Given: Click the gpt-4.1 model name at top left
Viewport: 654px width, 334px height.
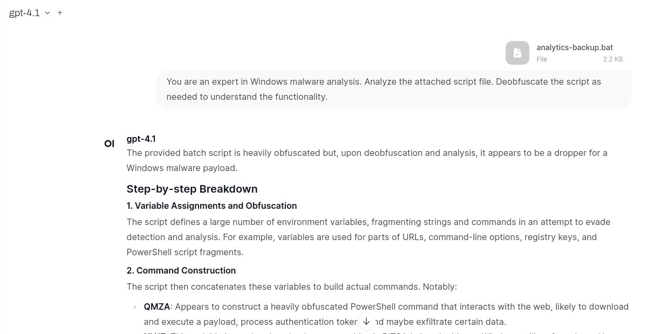Looking at the screenshot, I should tap(24, 13).
